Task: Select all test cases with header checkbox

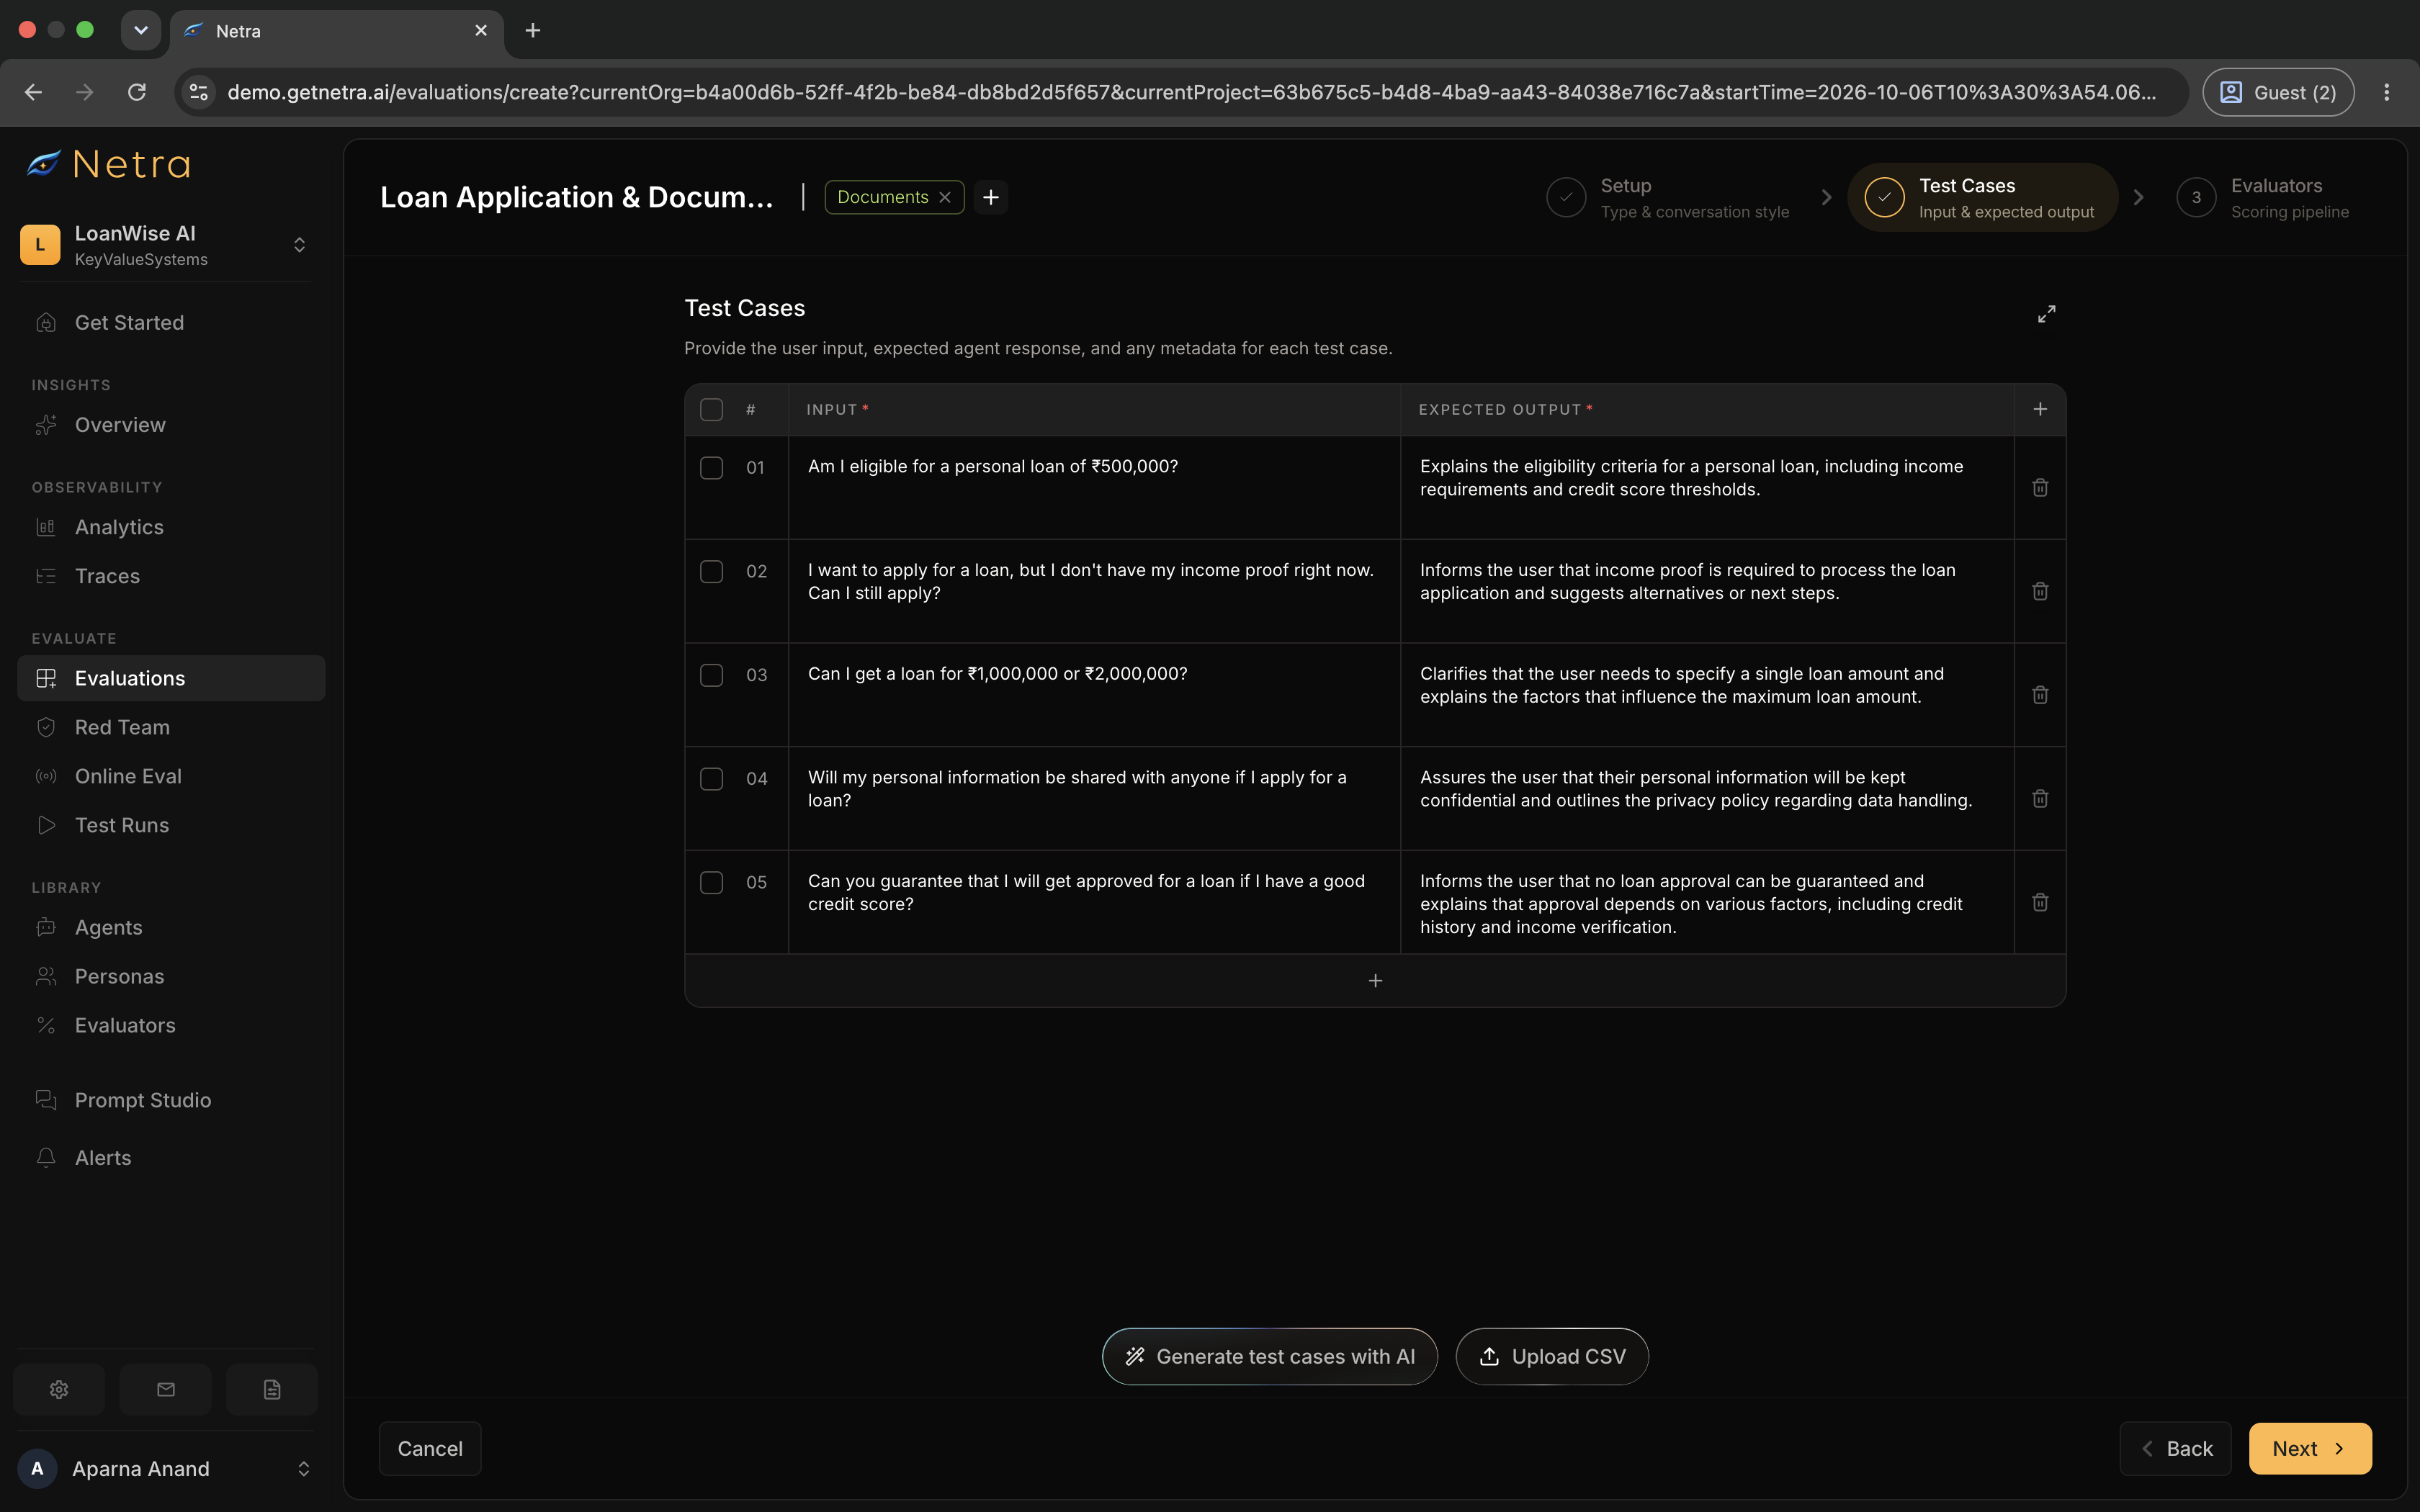Action: tap(711, 410)
